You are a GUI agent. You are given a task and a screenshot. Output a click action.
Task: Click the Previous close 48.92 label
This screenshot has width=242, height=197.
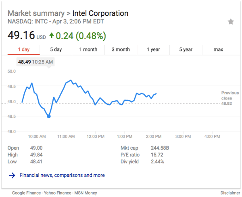coord(229,98)
